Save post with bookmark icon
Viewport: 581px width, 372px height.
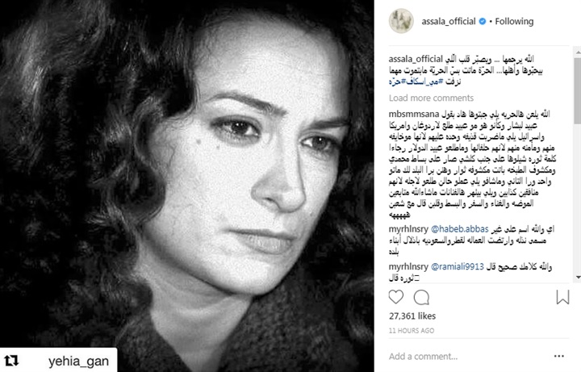(562, 297)
